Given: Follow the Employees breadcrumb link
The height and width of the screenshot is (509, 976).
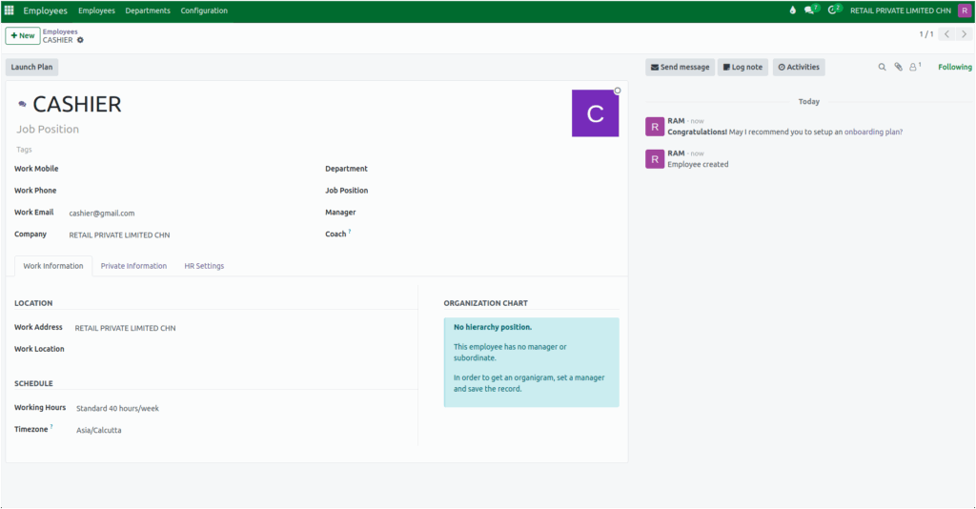Looking at the screenshot, I should point(60,31).
